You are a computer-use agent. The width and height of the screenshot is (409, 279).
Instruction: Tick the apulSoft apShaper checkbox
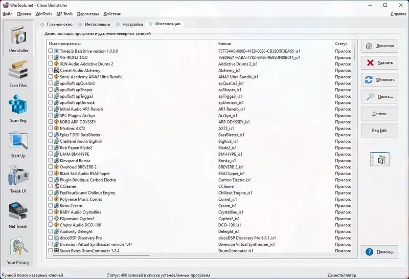click(51, 90)
